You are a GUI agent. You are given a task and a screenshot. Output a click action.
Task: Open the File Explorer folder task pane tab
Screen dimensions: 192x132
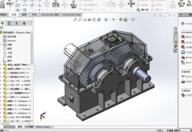pos(176,38)
